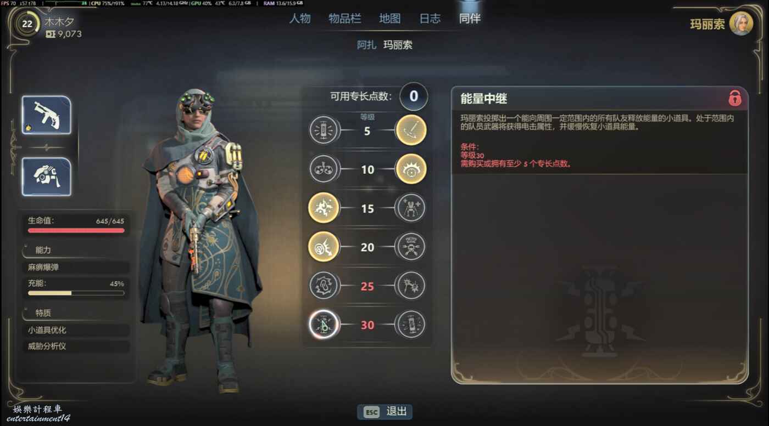Click the 玛丽索 portrait in top-right corner

tap(741, 24)
